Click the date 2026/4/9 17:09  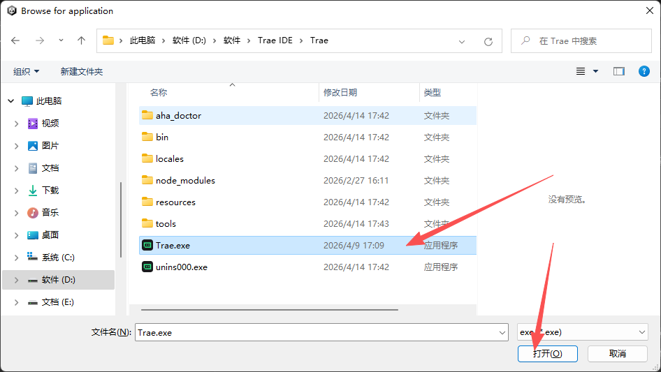point(354,245)
